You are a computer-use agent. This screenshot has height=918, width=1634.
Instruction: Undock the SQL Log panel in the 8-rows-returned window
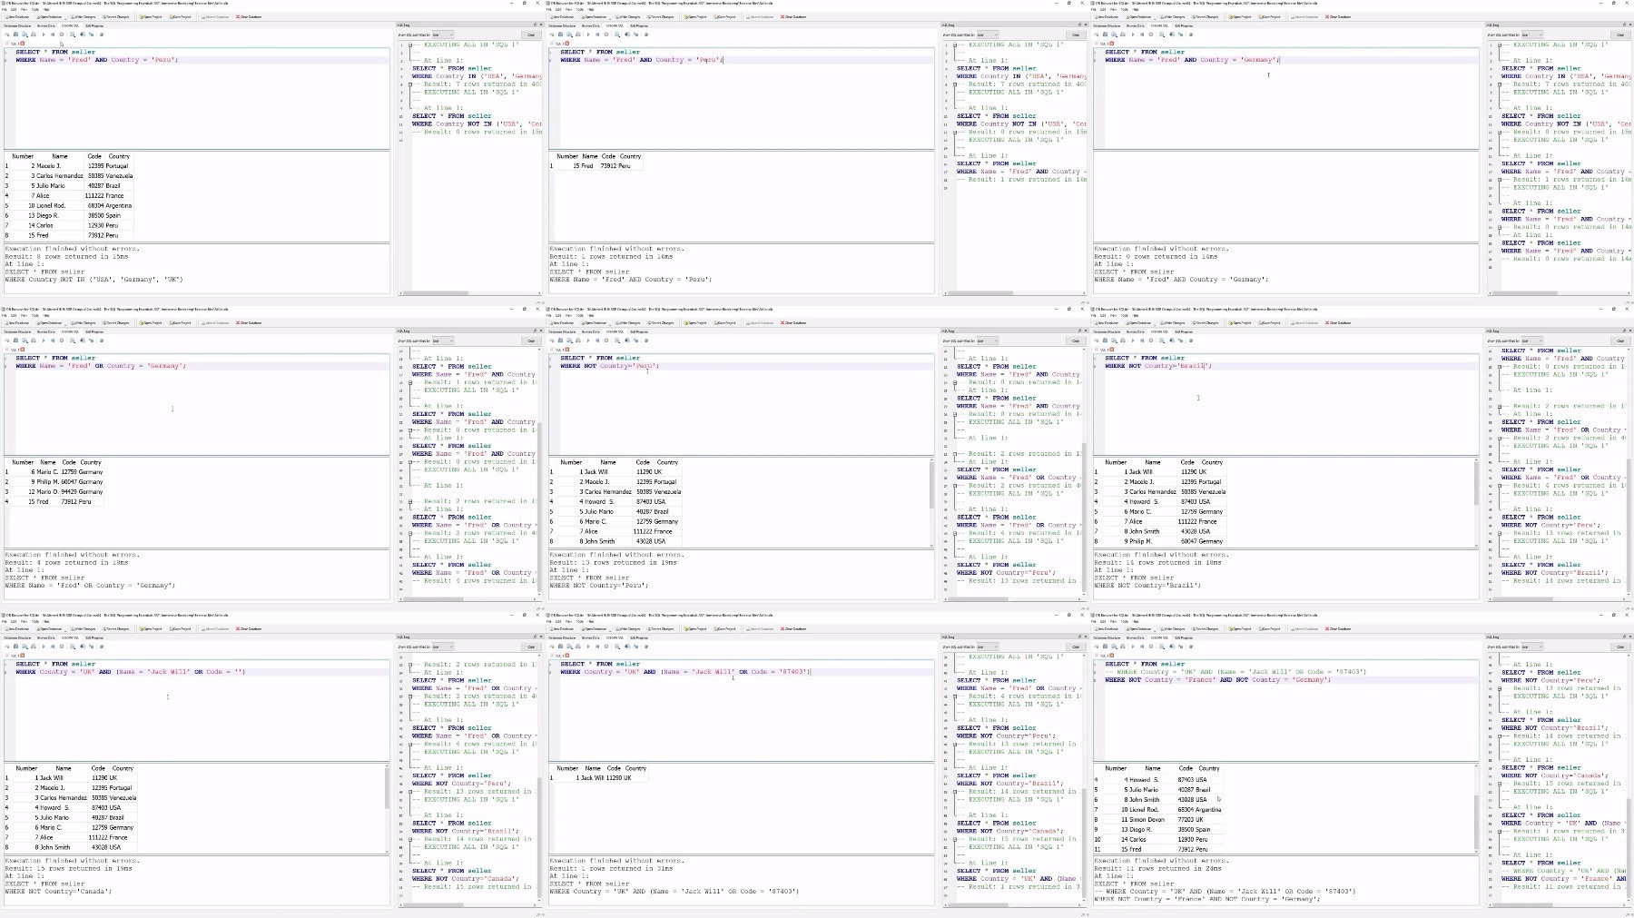[x=535, y=25]
